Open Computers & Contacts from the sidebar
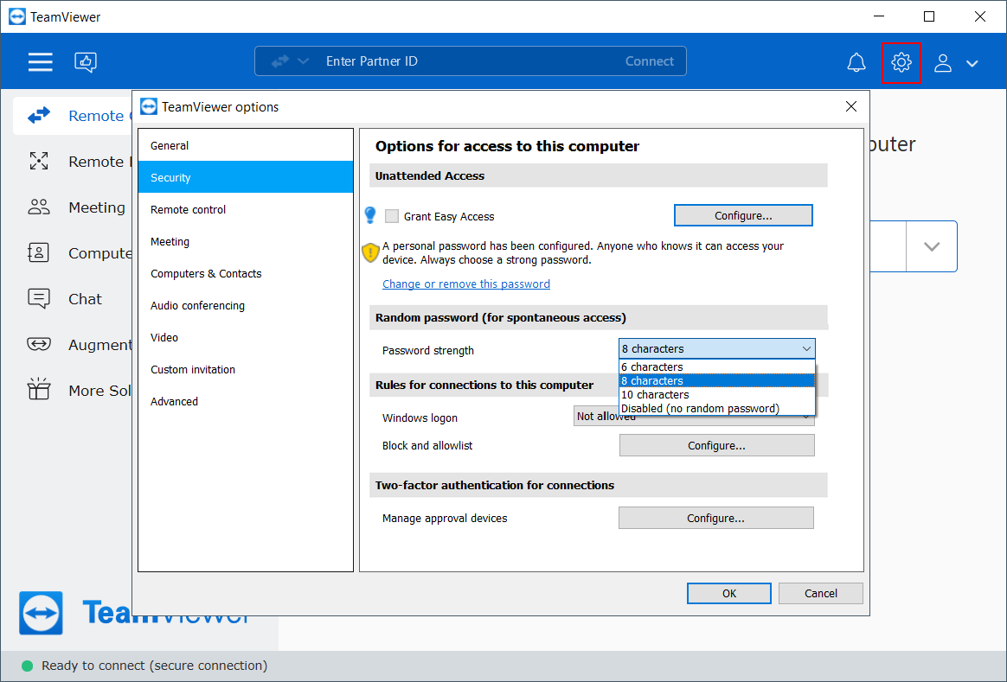Viewport: 1007px width, 682px height. pos(39,253)
